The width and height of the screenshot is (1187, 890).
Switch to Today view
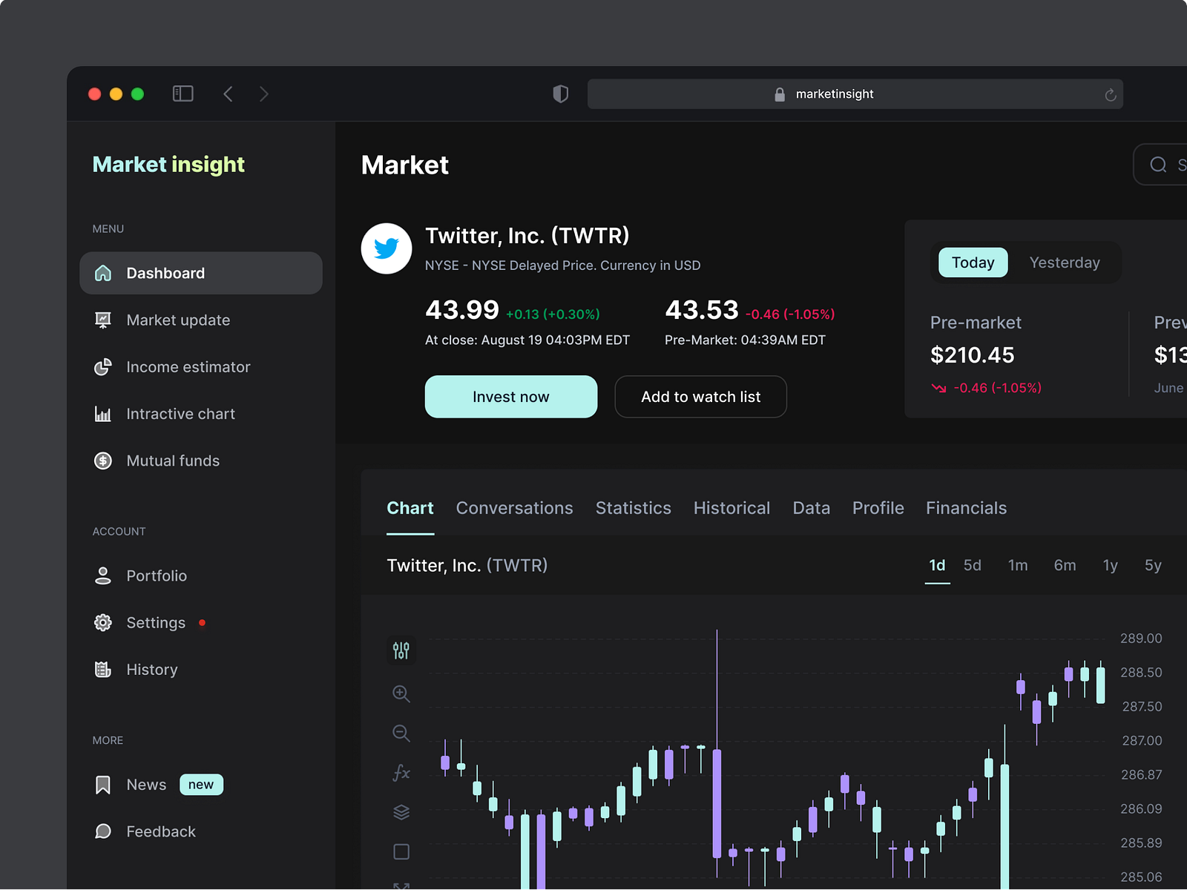pos(973,263)
